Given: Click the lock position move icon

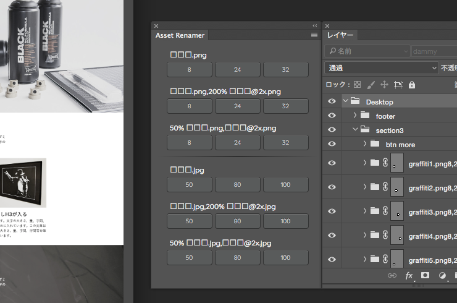Looking at the screenshot, I should pyautogui.click(x=384, y=85).
